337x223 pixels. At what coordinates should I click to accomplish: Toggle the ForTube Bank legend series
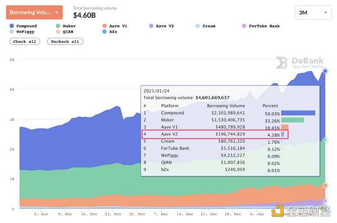click(261, 26)
